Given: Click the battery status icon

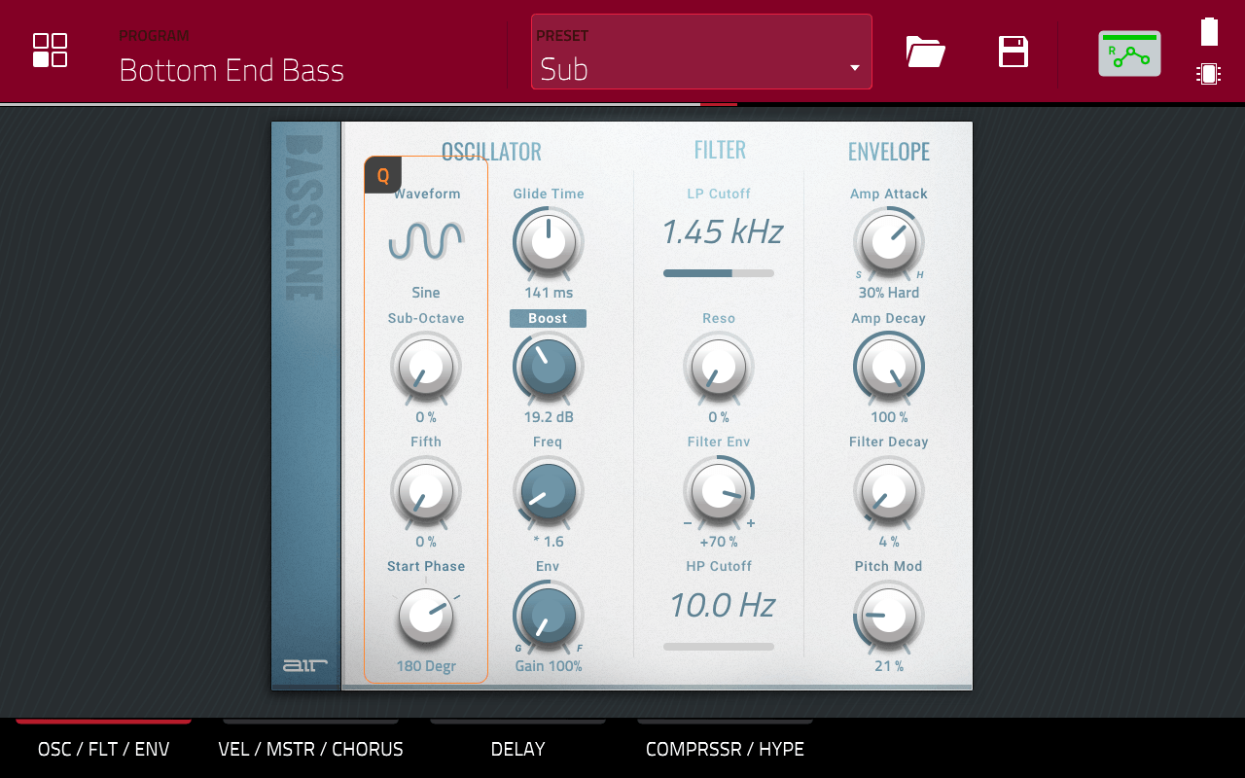Looking at the screenshot, I should click(x=1208, y=30).
